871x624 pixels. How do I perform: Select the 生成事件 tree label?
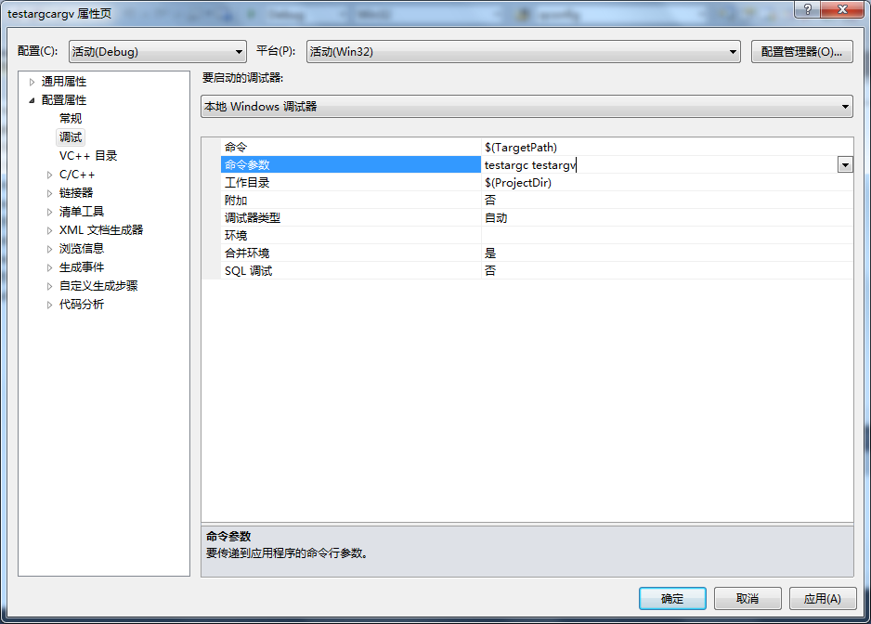click(82, 267)
